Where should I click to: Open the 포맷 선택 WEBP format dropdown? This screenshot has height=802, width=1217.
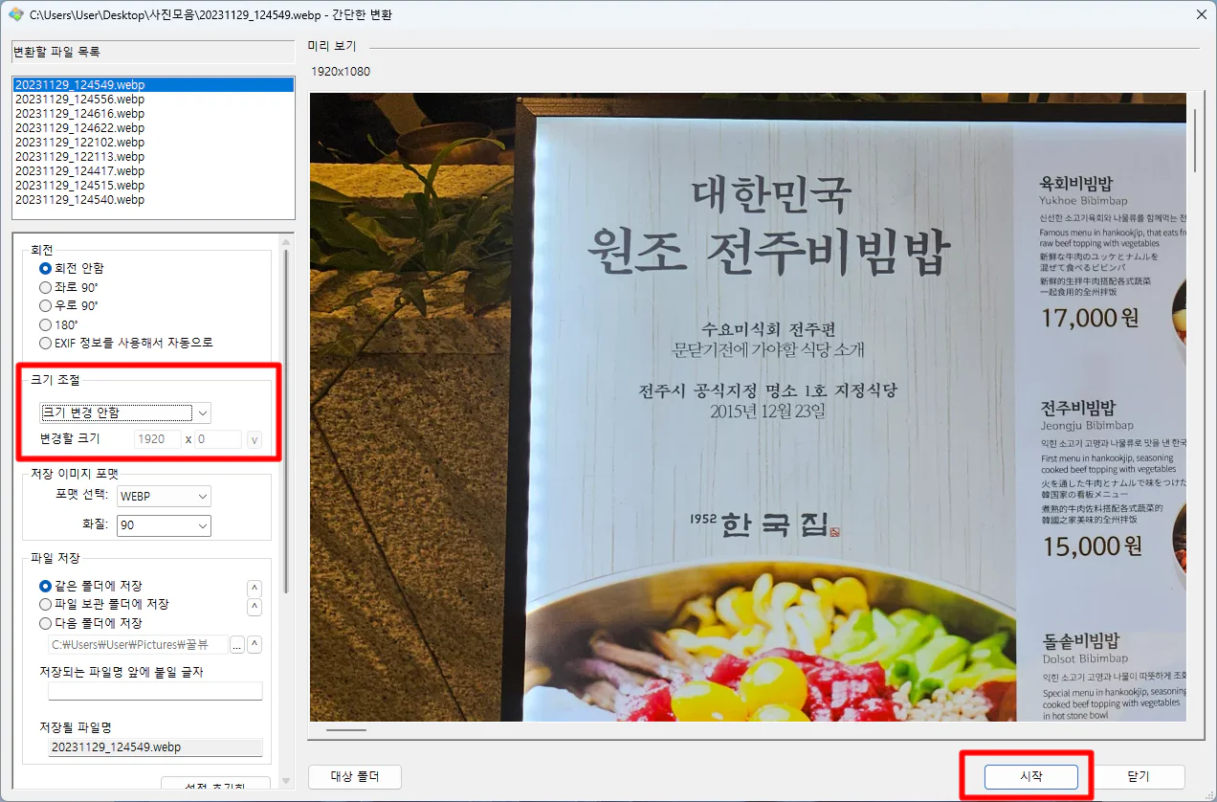tap(164, 496)
